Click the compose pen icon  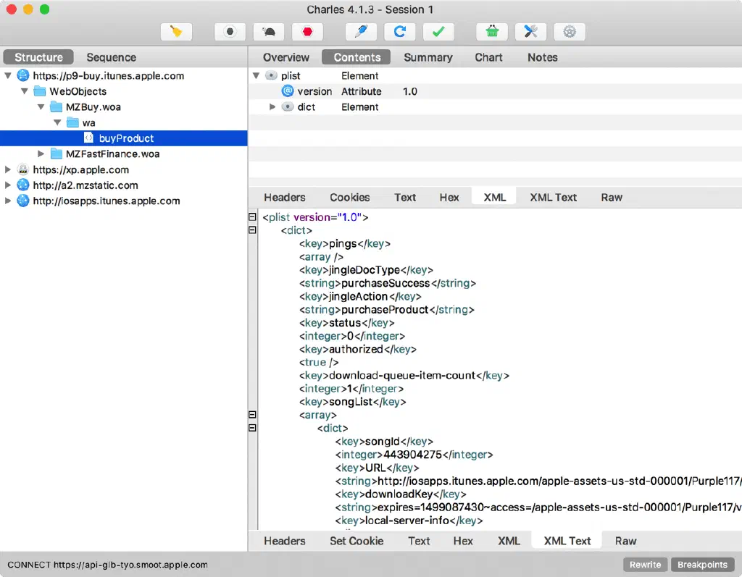tap(361, 32)
